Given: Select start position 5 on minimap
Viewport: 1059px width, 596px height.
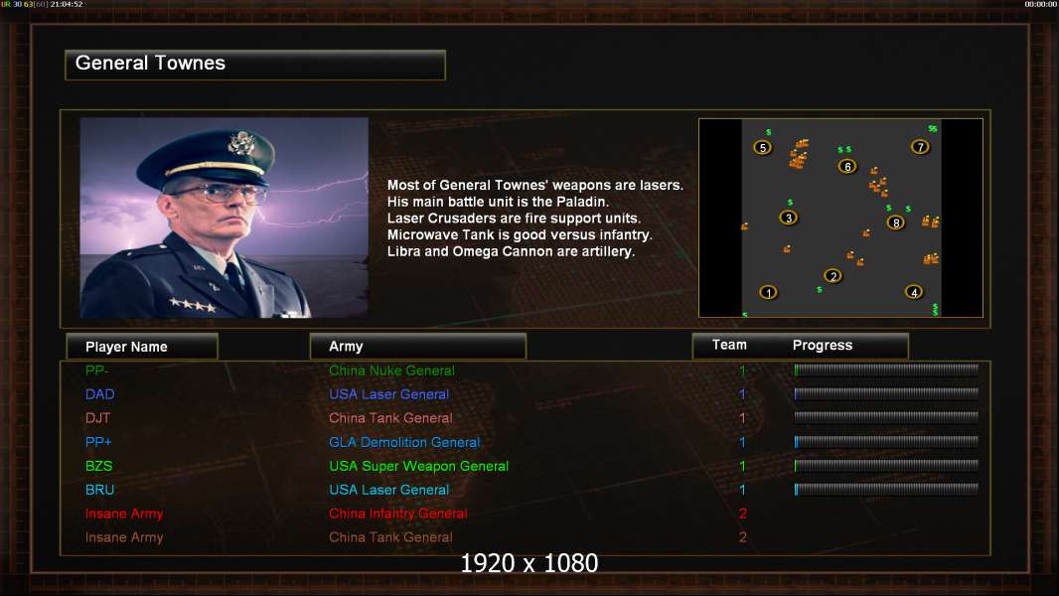Looking at the screenshot, I should pos(763,147).
